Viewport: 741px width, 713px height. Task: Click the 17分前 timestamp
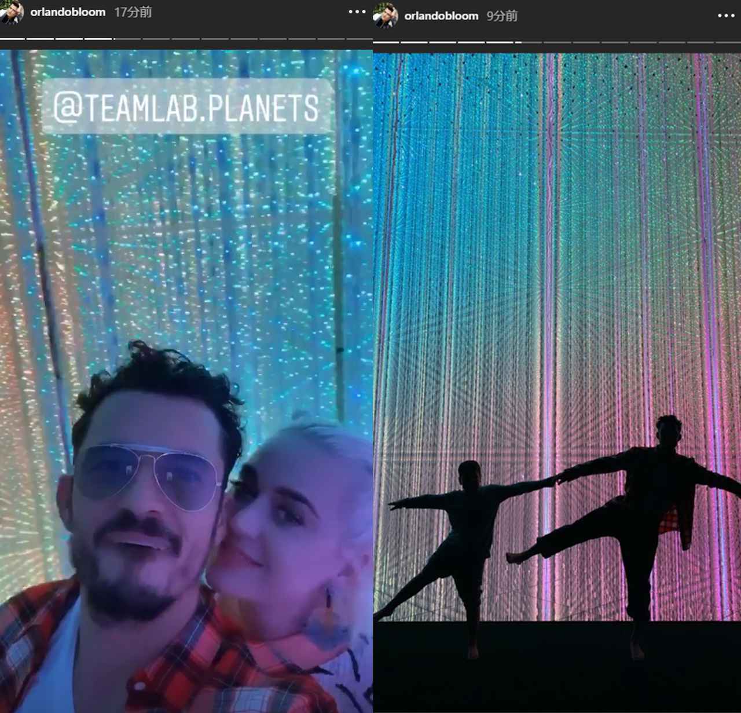pos(133,12)
